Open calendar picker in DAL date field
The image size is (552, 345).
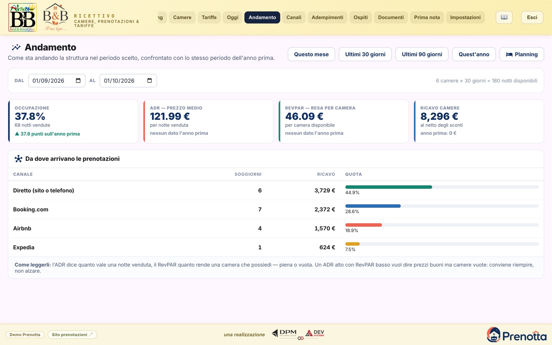[x=78, y=80]
